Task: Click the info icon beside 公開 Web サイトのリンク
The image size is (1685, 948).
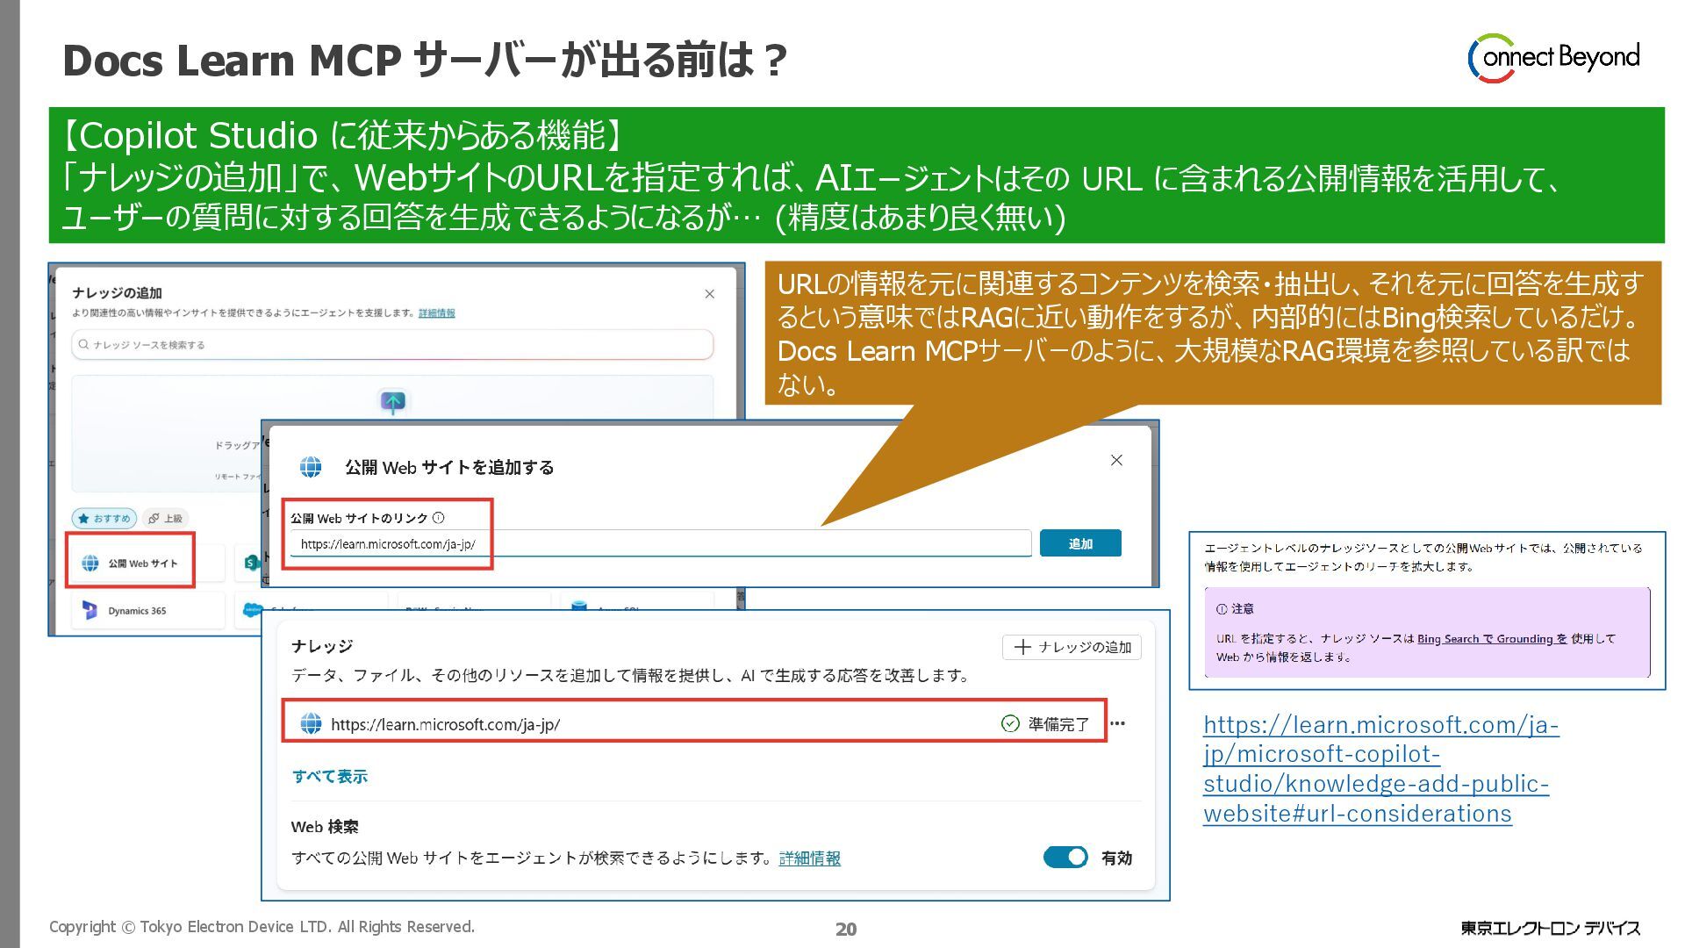Action: click(x=439, y=518)
